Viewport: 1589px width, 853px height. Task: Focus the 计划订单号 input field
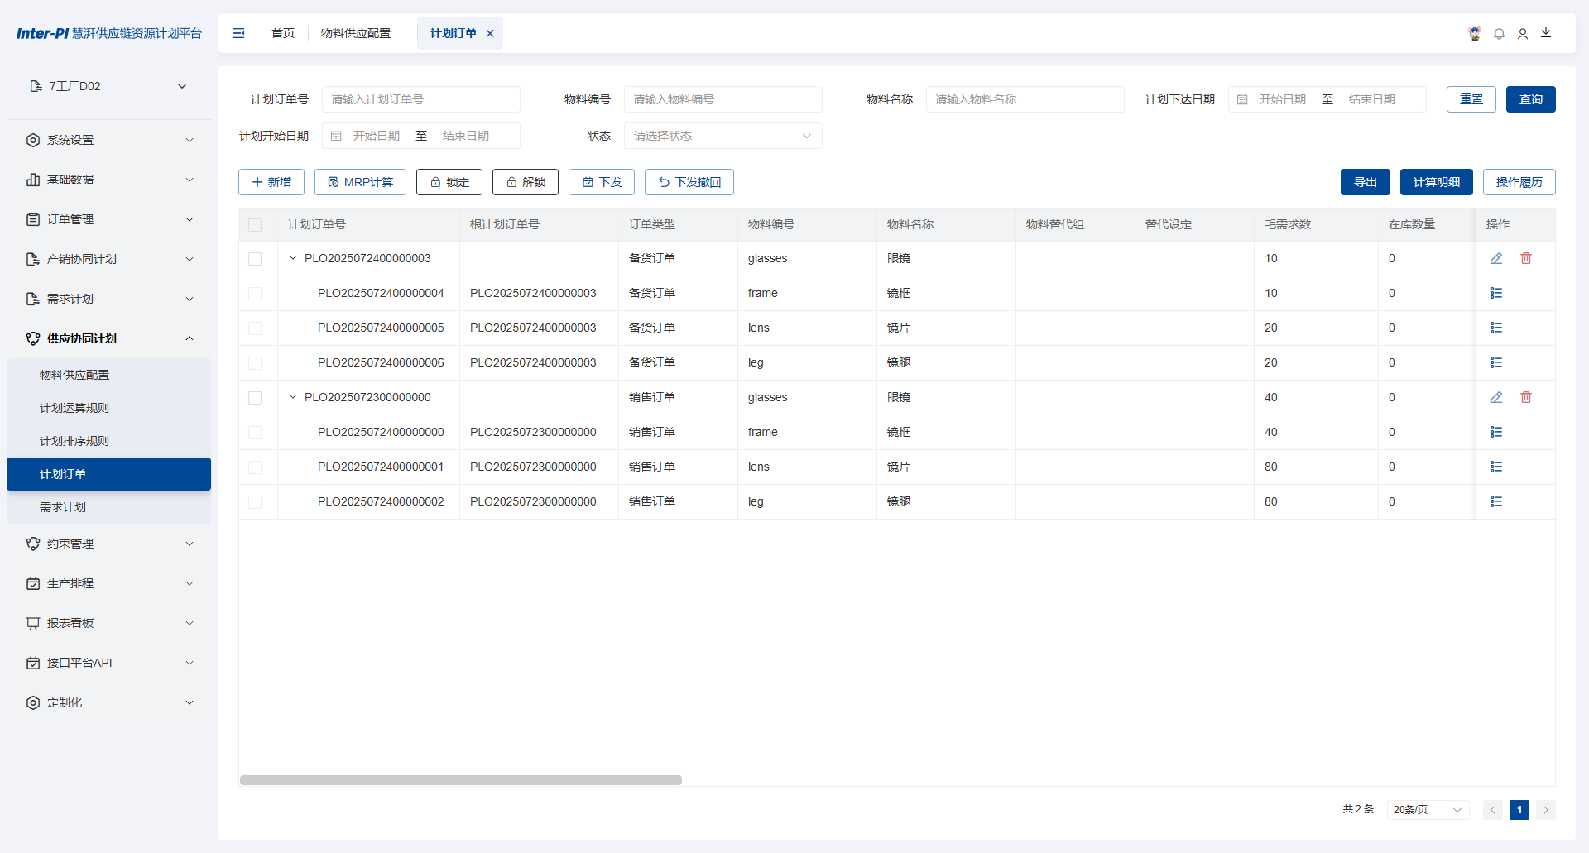click(x=420, y=99)
